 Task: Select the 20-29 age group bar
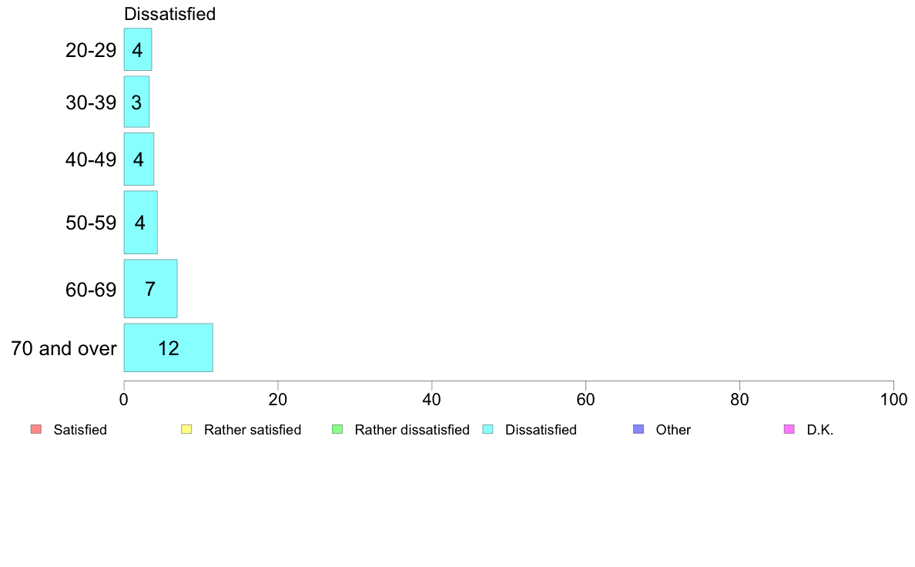[138, 50]
